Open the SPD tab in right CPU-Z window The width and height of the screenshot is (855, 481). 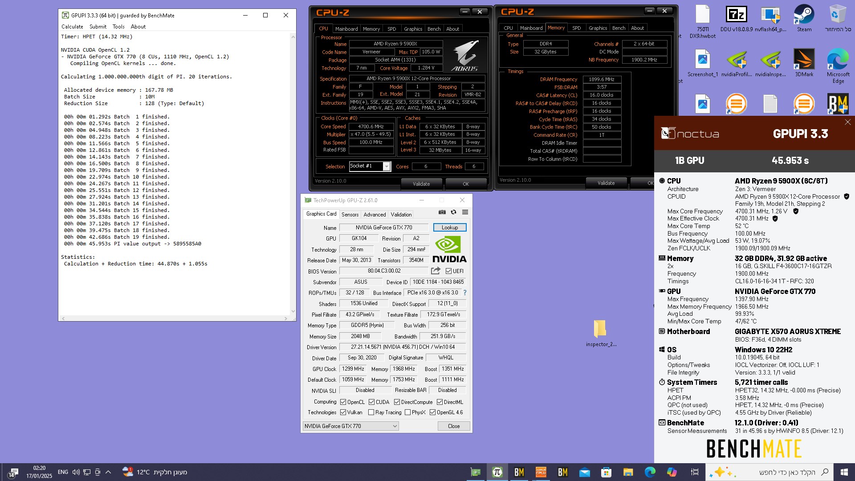click(x=576, y=28)
